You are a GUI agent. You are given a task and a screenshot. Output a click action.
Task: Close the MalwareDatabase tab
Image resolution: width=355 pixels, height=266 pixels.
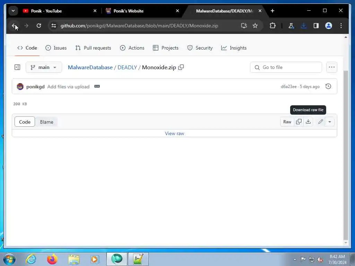coord(260,11)
